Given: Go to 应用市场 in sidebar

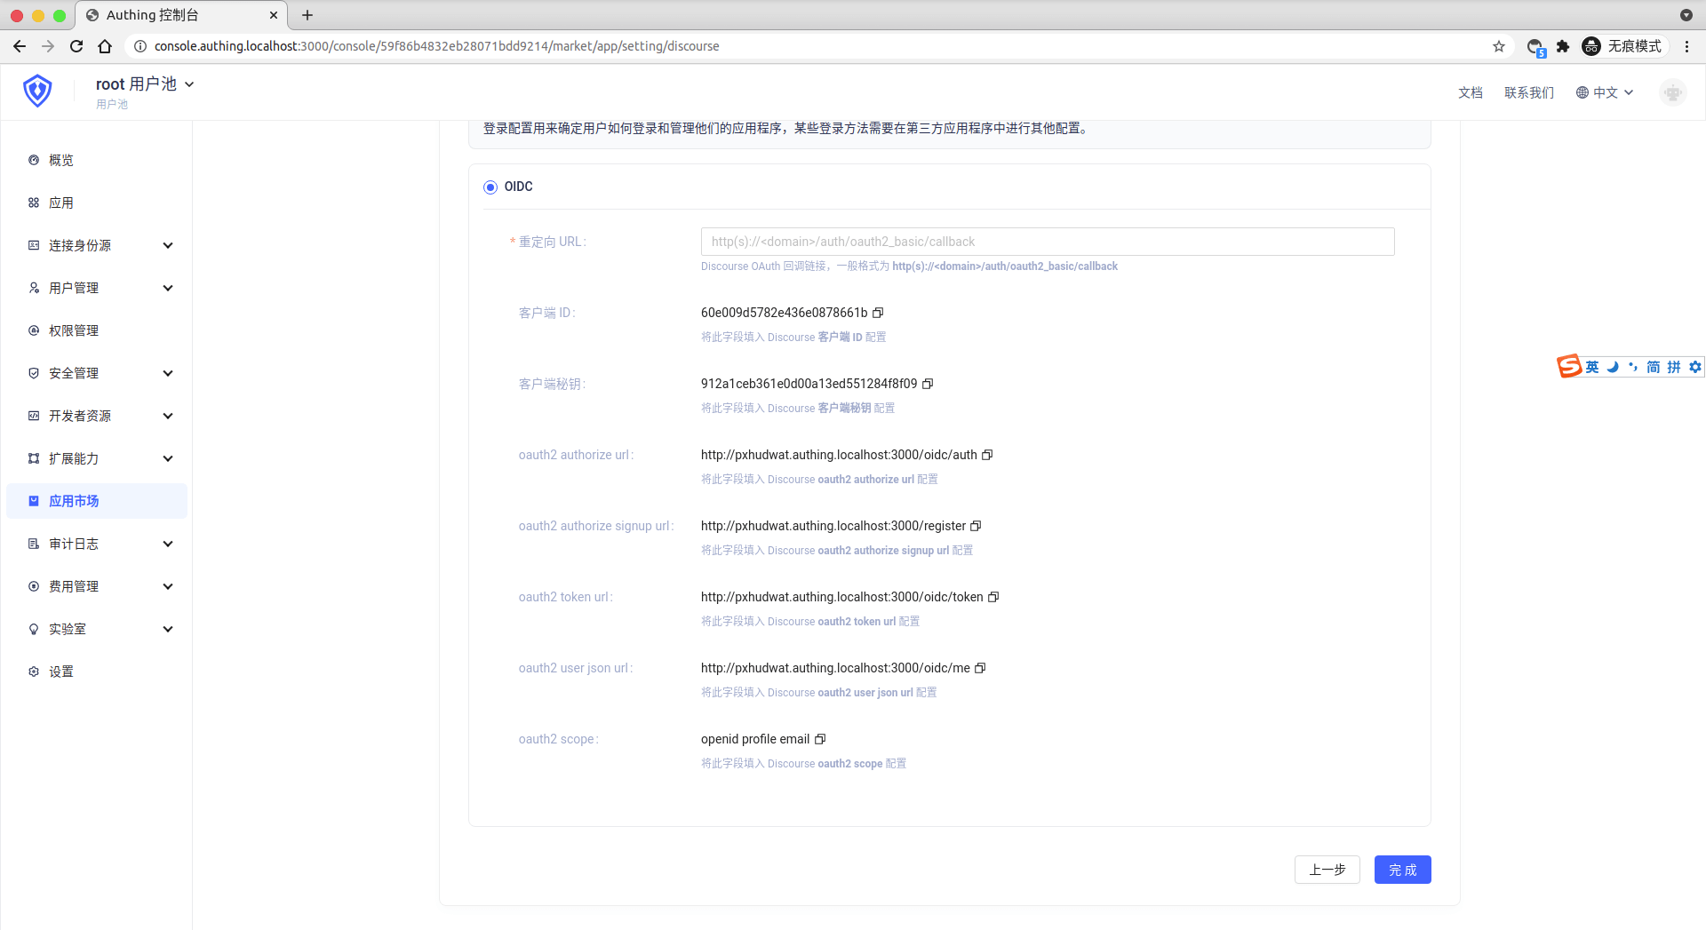Looking at the screenshot, I should [74, 501].
